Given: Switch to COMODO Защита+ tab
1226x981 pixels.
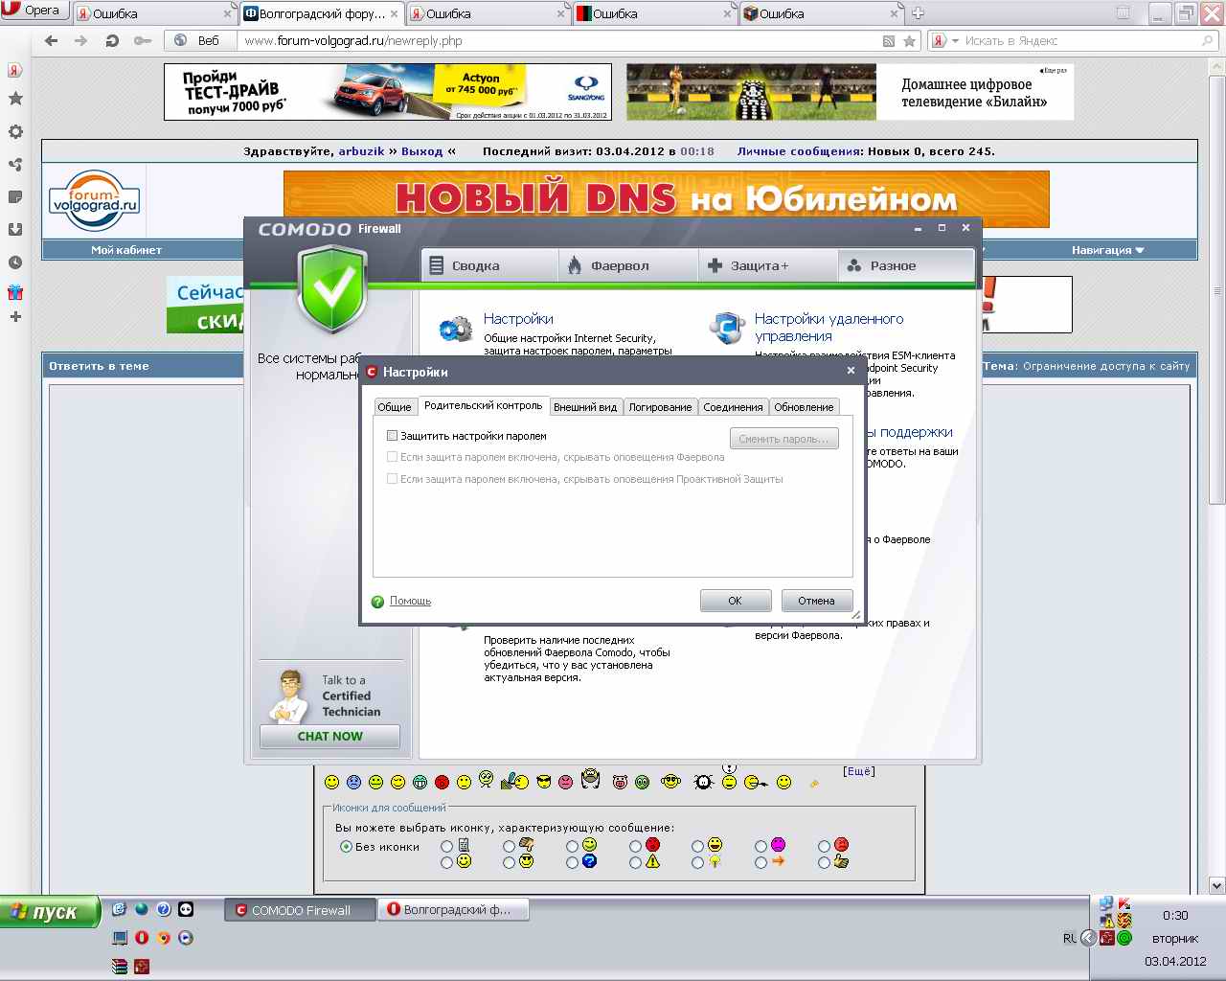Looking at the screenshot, I should coord(768,265).
